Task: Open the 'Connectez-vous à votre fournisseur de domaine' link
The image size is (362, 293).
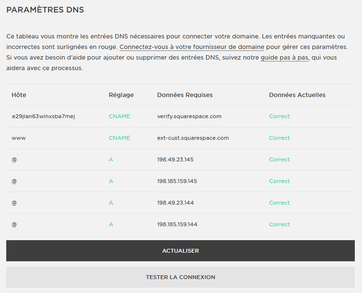Action: point(192,47)
